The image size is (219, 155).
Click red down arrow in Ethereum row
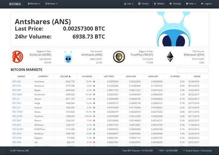[x=94, y=86]
